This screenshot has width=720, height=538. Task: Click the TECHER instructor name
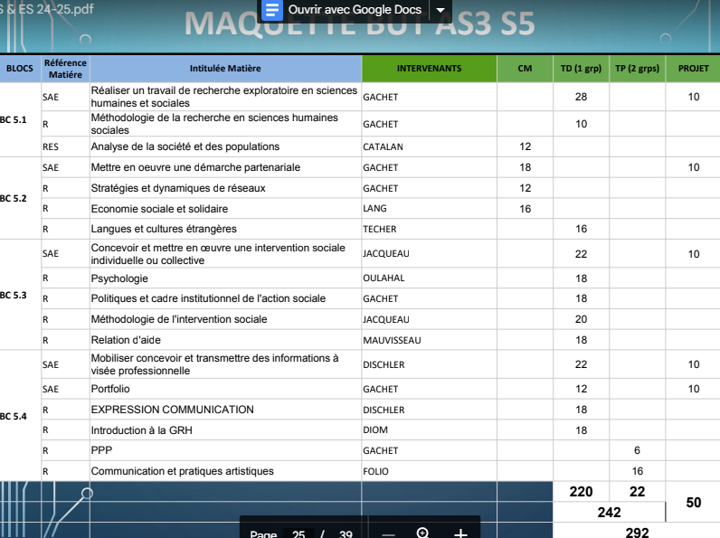380,229
